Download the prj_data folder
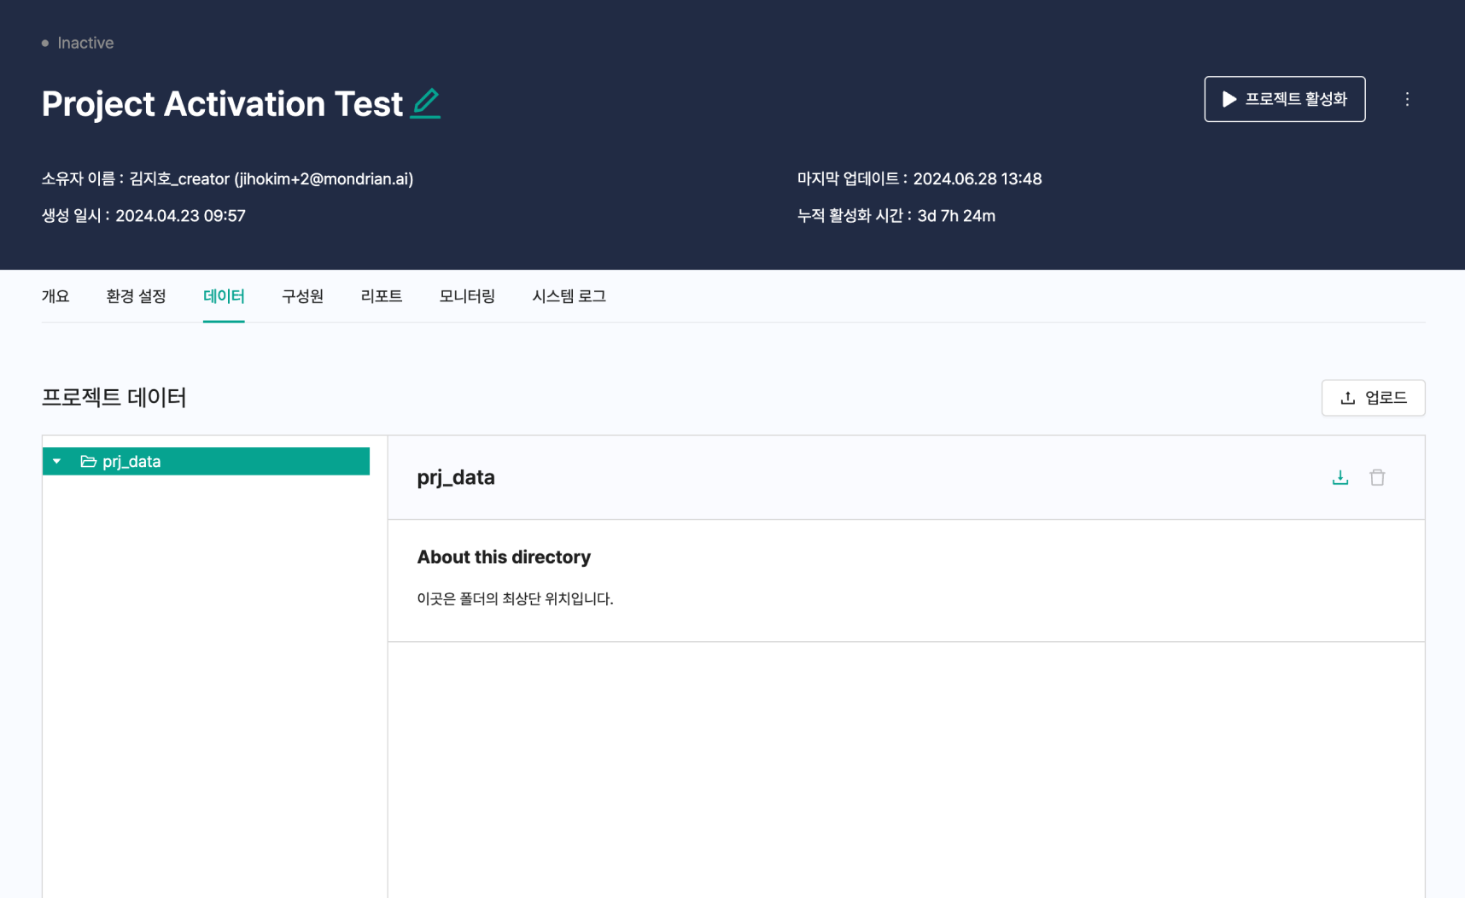The width and height of the screenshot is (1465, 898). pos(1340,478)
